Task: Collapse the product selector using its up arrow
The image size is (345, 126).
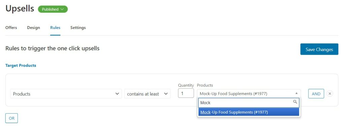Action: [296, 93]
